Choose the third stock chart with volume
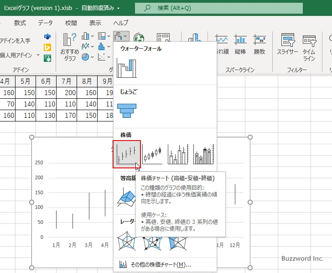Screen dimensions: 332x273 [178, 154]
